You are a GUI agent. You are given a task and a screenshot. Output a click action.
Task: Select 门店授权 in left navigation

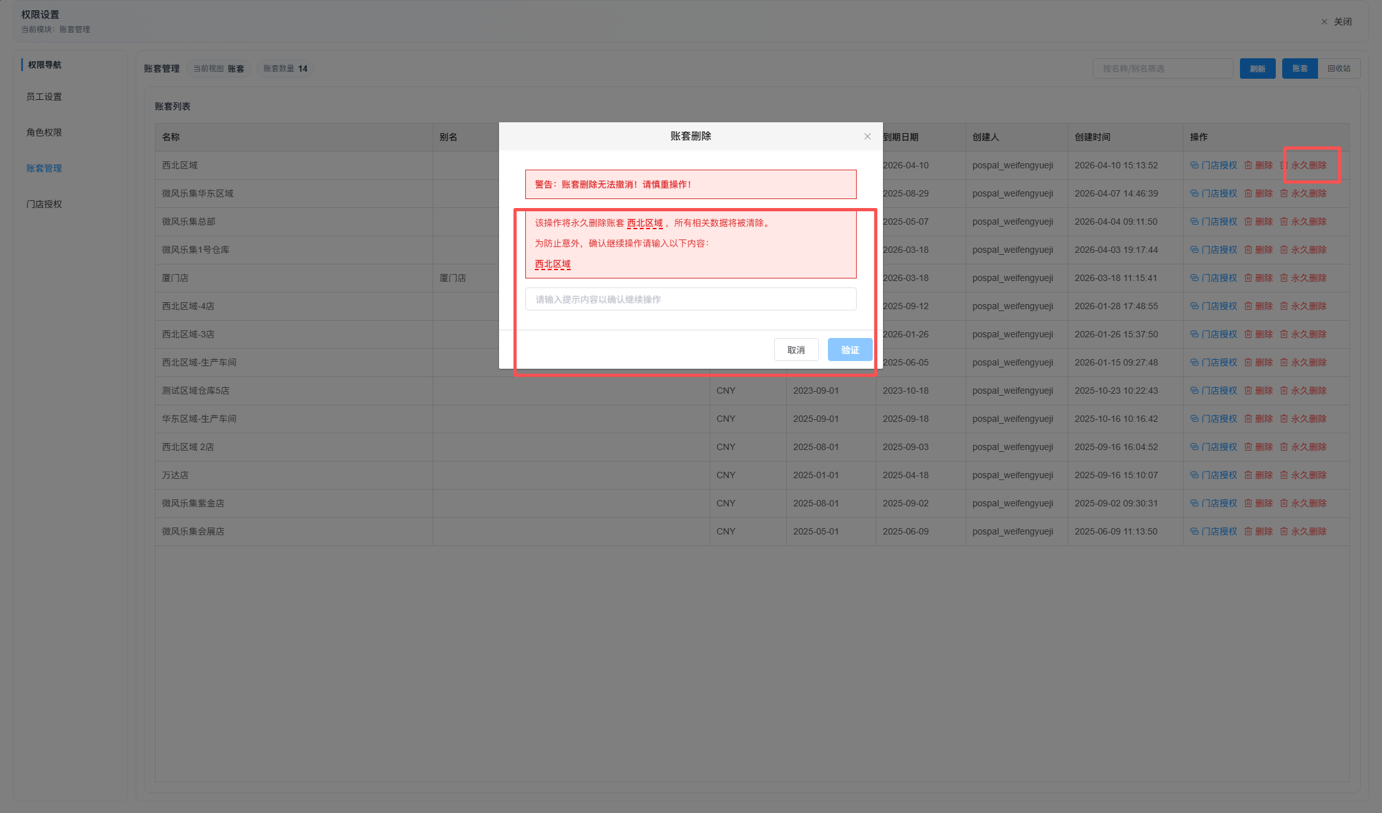click(x=44, y=204)
